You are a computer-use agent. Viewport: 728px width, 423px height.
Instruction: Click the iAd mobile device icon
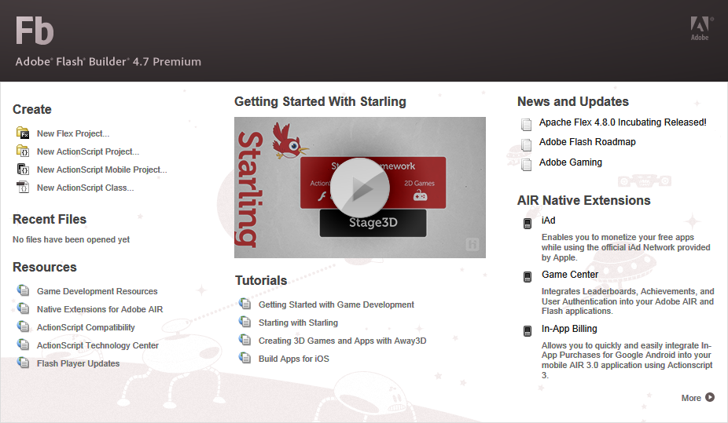click(x=528, y=224)
